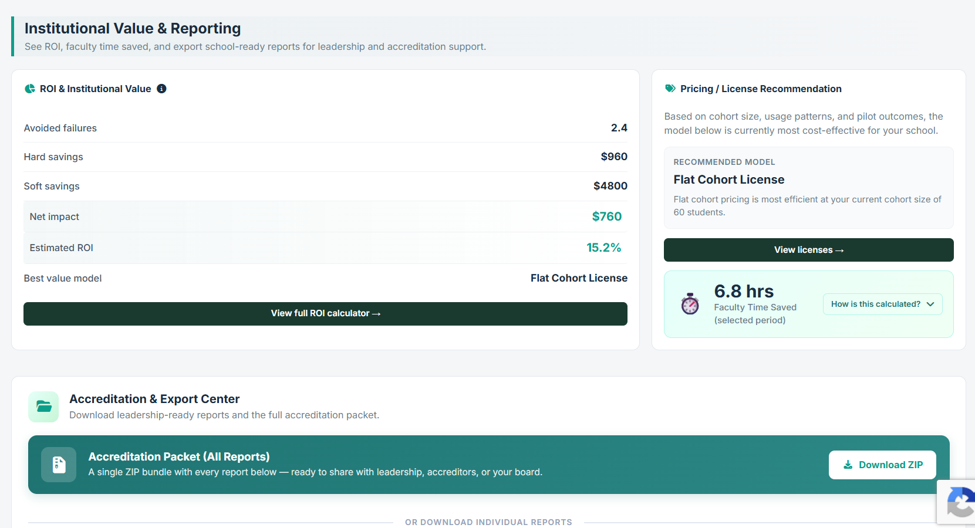Image resolution: width=975 pixels, height=528 pixels.
Task: Click the Hard savings value $960
Action: (x=614, y=157)
